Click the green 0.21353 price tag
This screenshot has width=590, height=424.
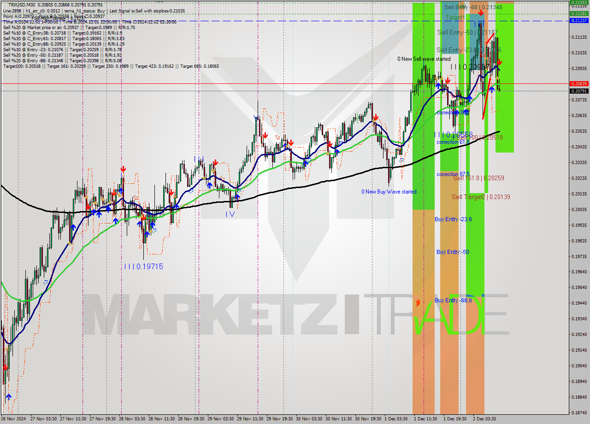(579, 2)
